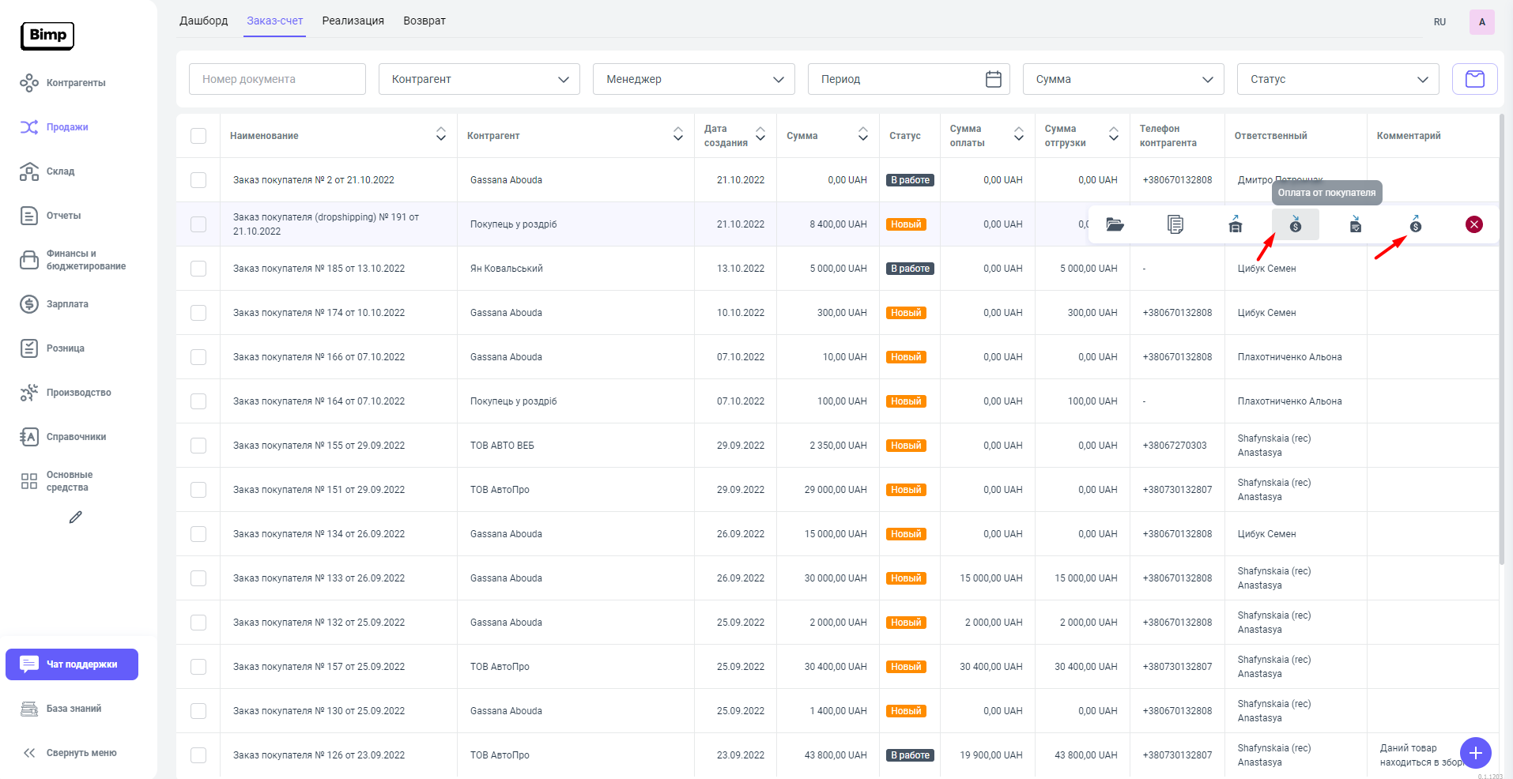The height and width of the screenshot is (779, 1513).
Task: Click the outgoing payment icon with up arrow
Action: (x=1415, y=224)
